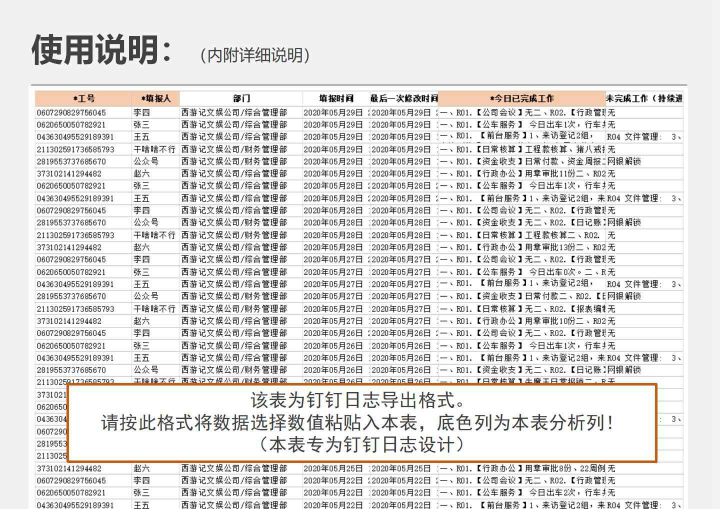Screen dimensions: 720x509
Task: Click 工程款核算、猪八戒 work cell
Action: coord(521,149)
